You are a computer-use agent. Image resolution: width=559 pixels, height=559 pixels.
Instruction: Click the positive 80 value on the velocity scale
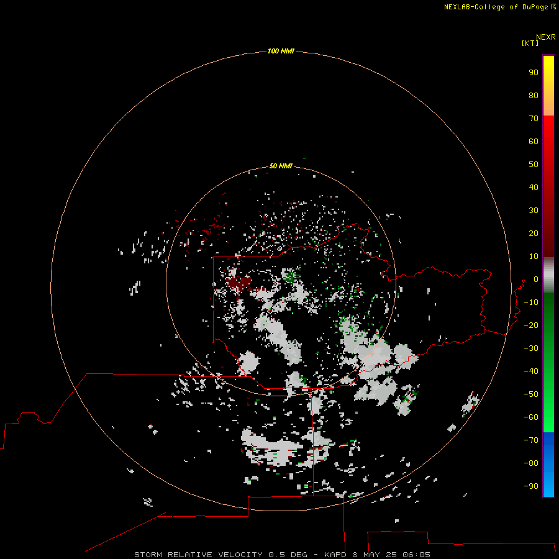coord(534,95)
